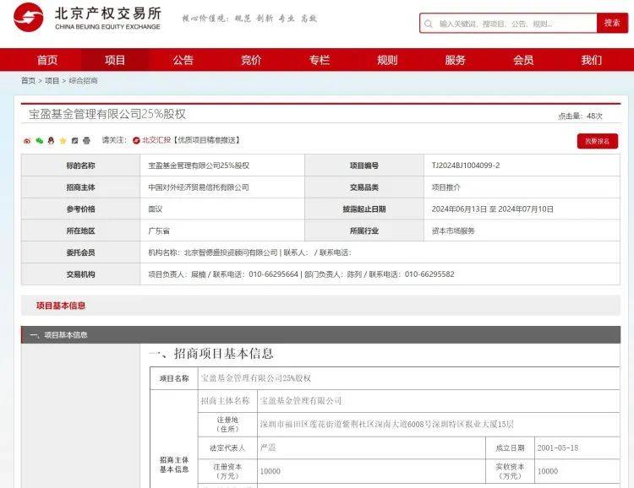Click 项目 in the breadcrumb
This screenshot has height=488, width=634.
tap(52, 80)
